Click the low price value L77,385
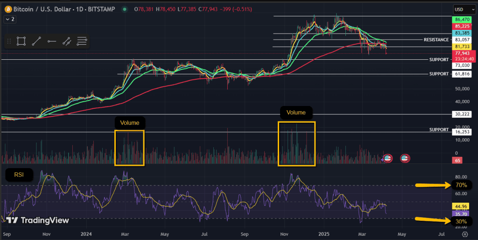The height and width of the screenshot is (240, 478). tap(187, 9)
